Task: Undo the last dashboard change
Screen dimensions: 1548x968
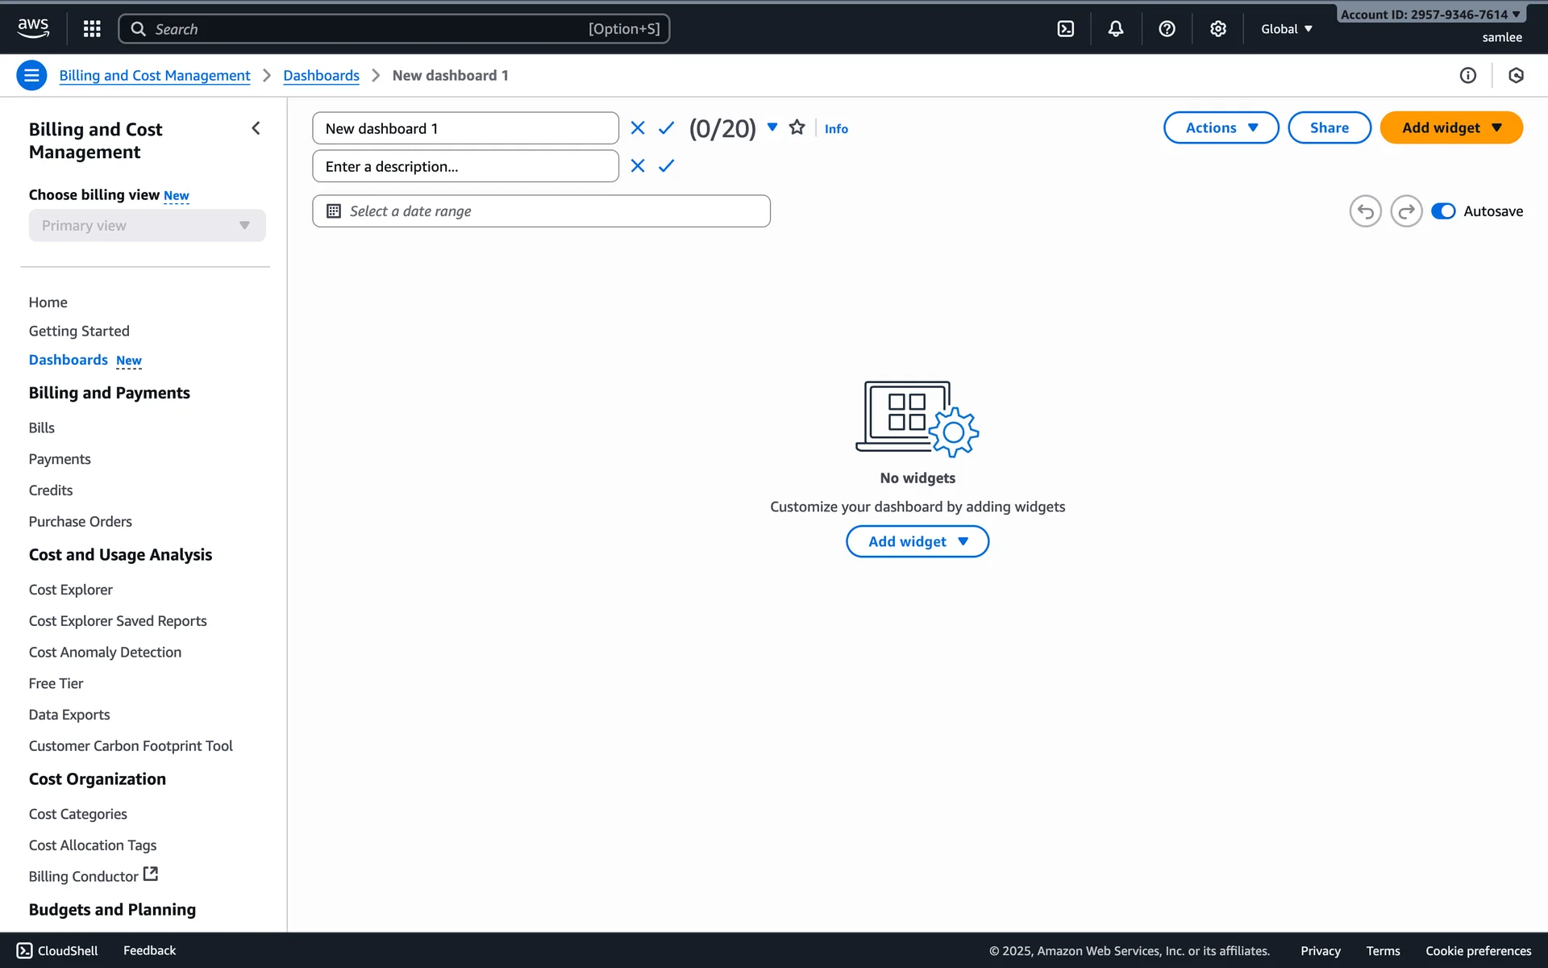Action: click(x=1365, y=211)
